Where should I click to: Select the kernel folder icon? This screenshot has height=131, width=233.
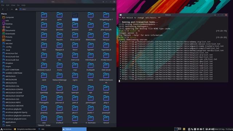[44, 36]
